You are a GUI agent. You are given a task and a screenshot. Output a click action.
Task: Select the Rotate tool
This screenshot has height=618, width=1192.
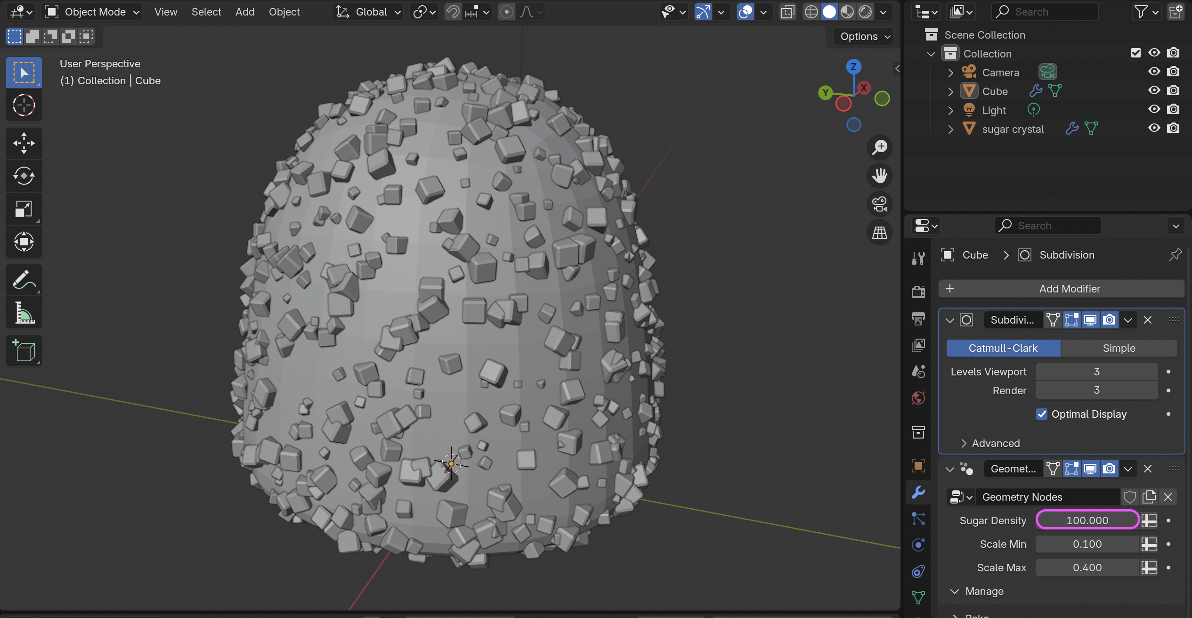point(24,176)
